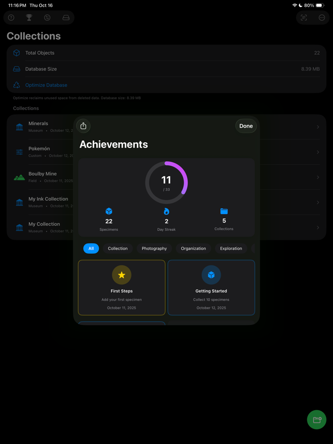Open the trophy achievements icon in toolbar
Image resolution: width=333 pixels, height=444 pixels.
pos(29,18)
